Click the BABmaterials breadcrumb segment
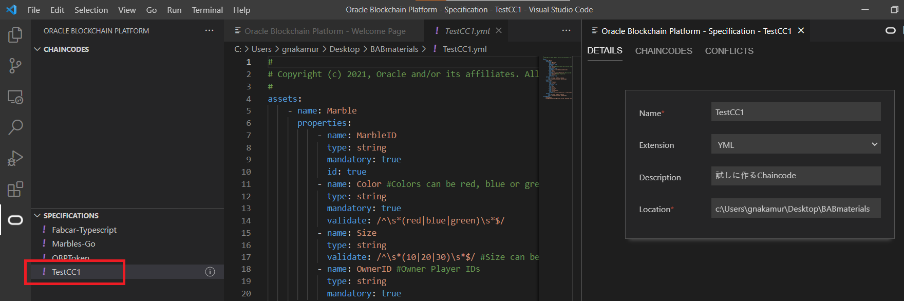The image size is (904, 301). pos(394,49)
